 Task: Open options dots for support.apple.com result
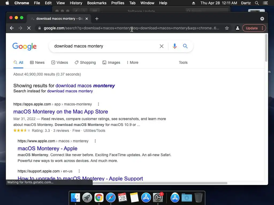[79, 171]
